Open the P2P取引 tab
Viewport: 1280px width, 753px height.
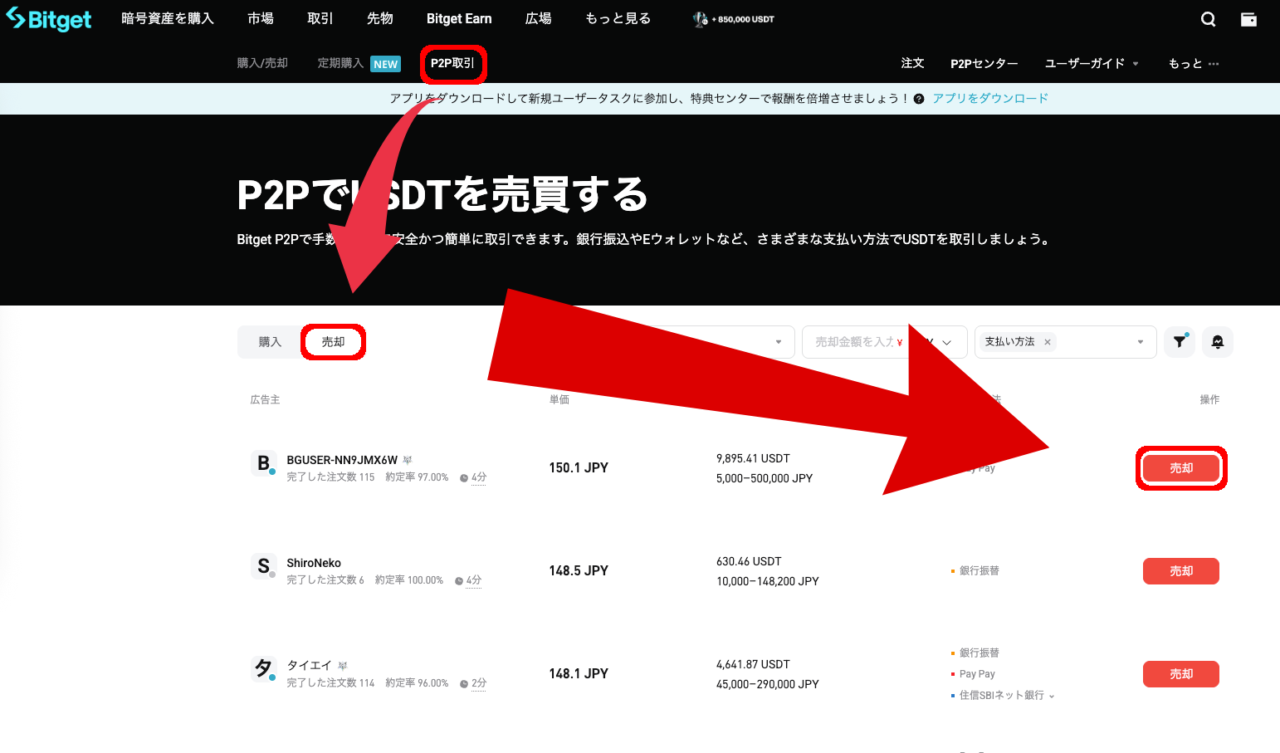click(452, 64)
